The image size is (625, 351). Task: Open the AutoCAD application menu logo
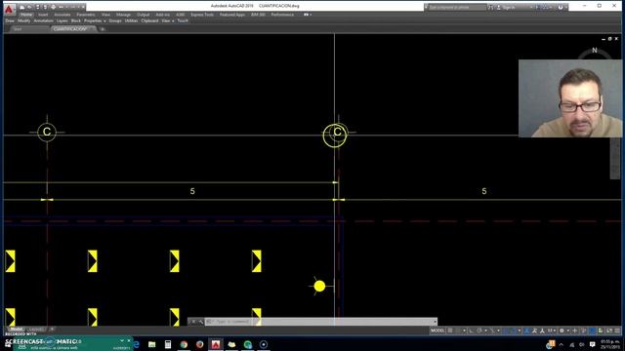coord(9,8)
